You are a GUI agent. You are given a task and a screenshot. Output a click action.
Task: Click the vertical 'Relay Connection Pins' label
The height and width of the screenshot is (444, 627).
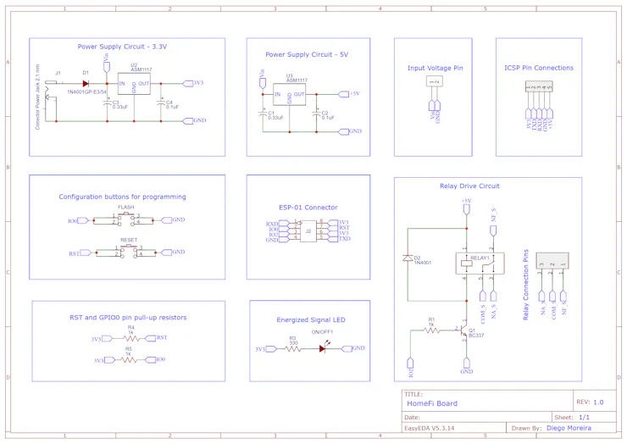click(x=526, y=285)
